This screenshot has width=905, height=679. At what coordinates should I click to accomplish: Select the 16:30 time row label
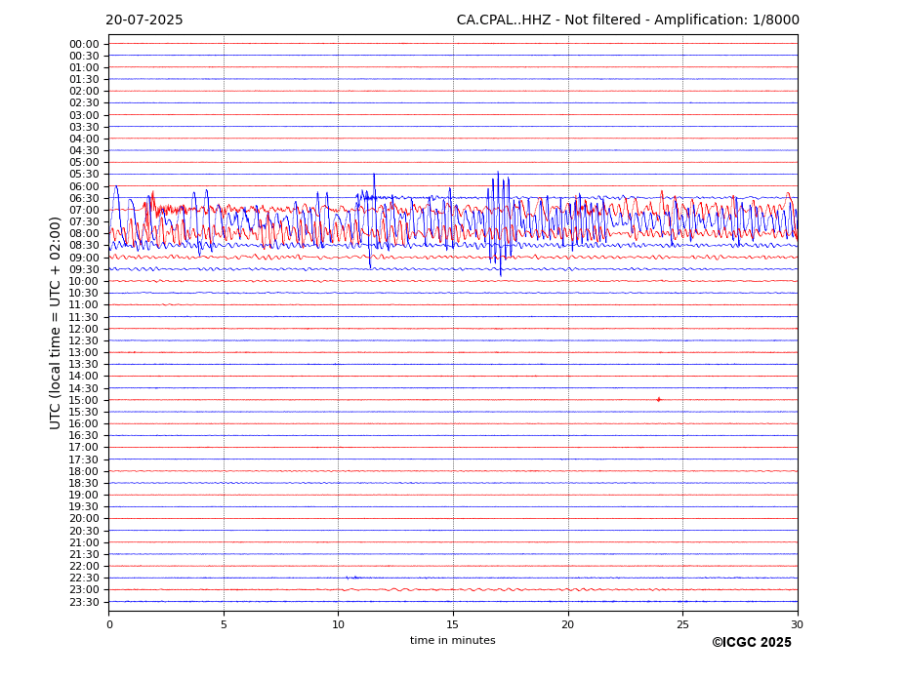84,435
